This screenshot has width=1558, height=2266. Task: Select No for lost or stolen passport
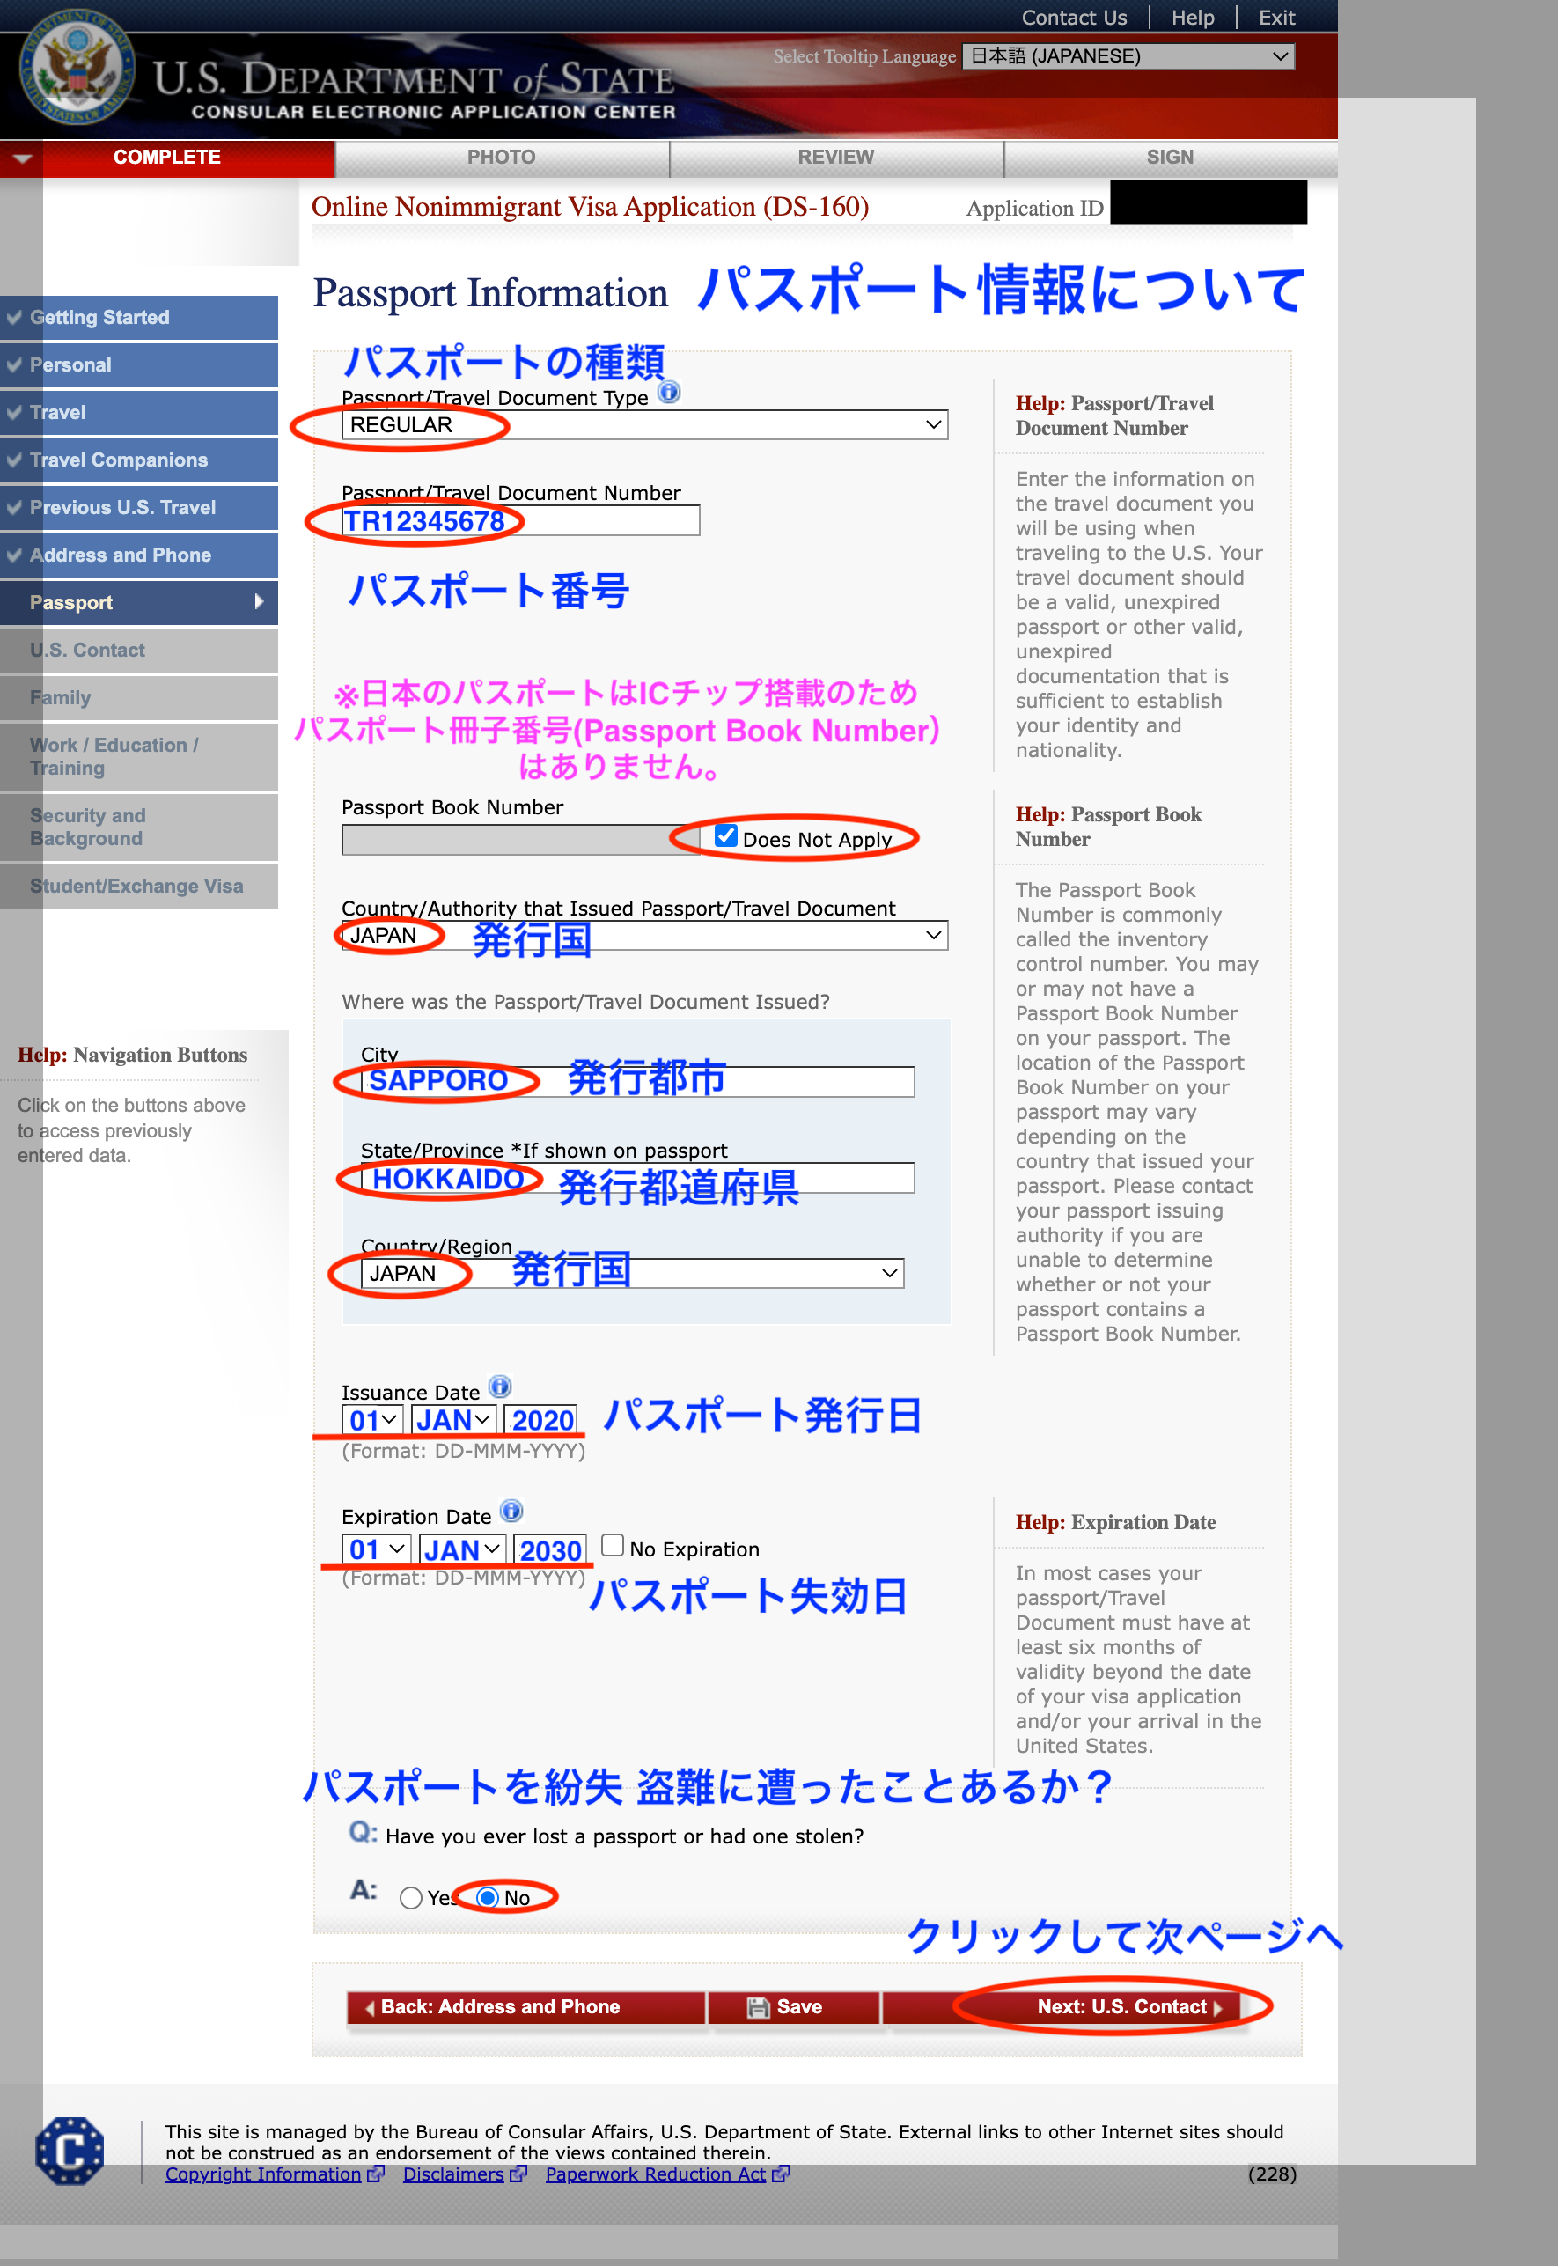tap(487, 1897)
